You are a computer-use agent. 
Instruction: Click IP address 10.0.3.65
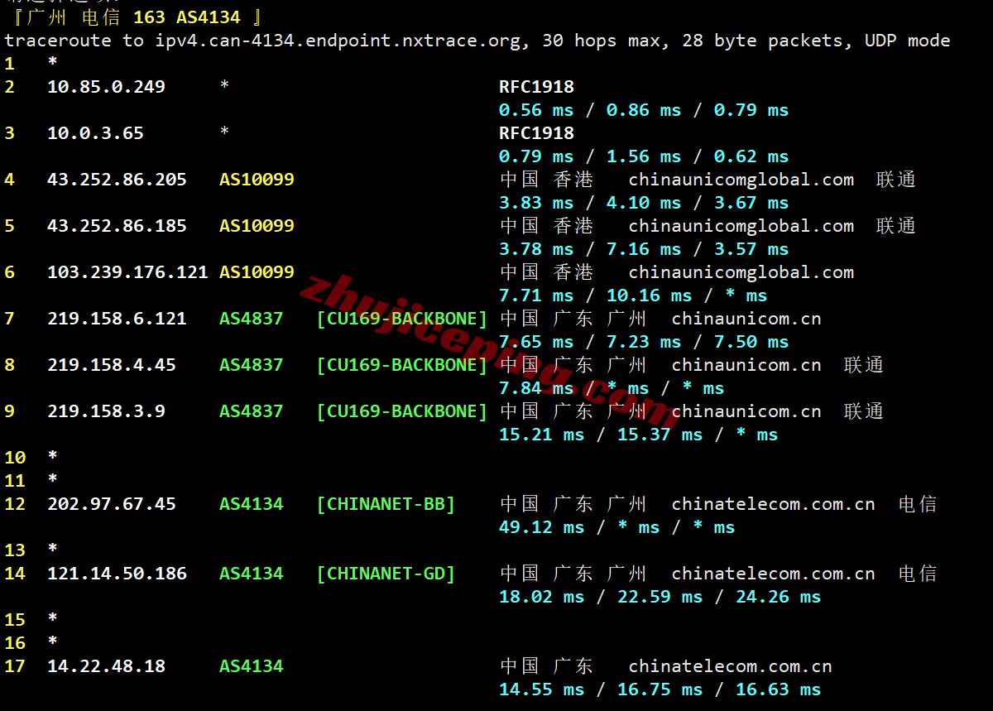click(x=95, y=133)
